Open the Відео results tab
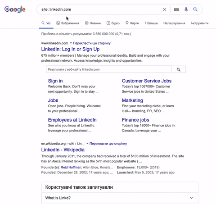 pyautogui.click(x=113, y=23)
